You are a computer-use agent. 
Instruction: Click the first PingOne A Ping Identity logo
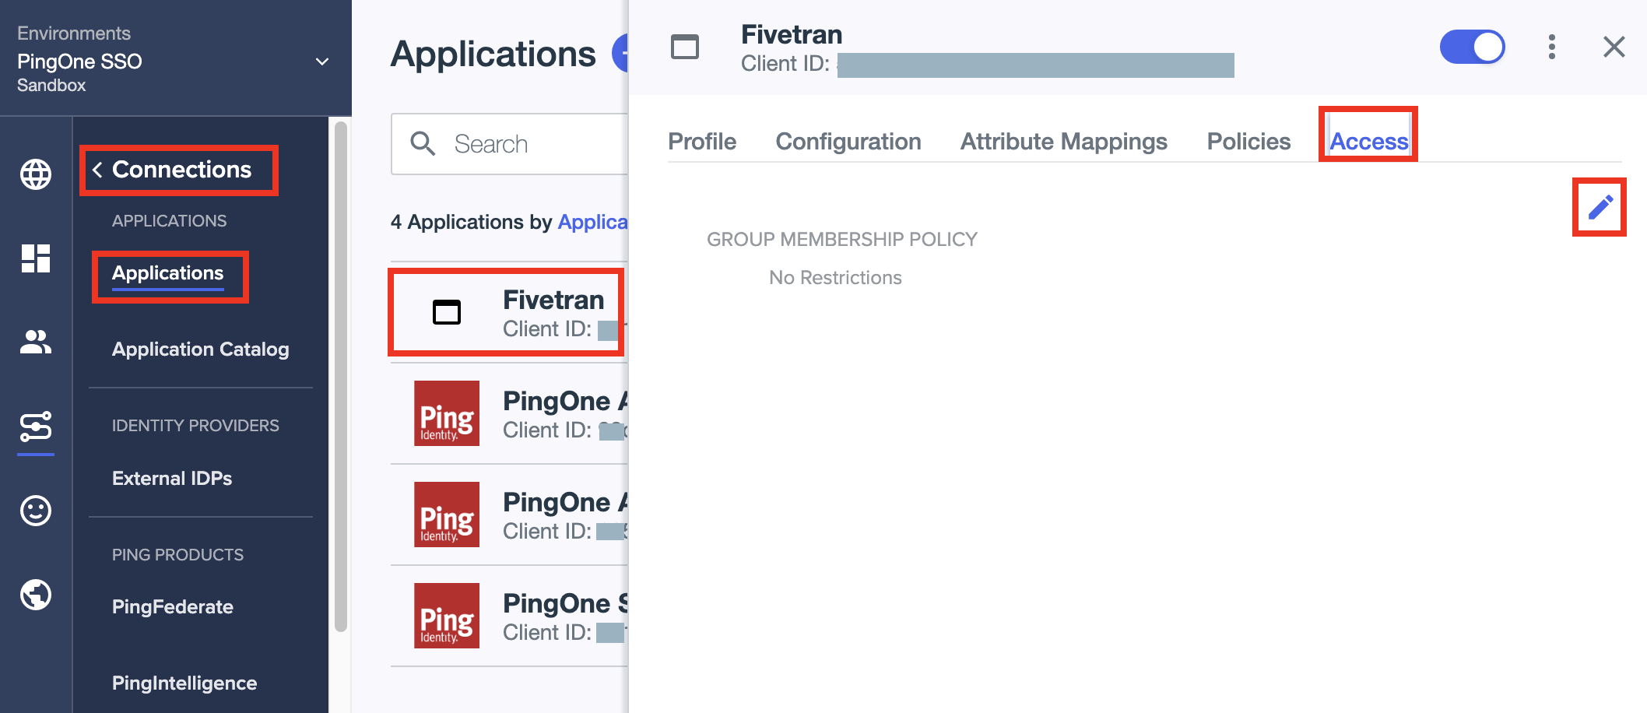tap(447, 413)
